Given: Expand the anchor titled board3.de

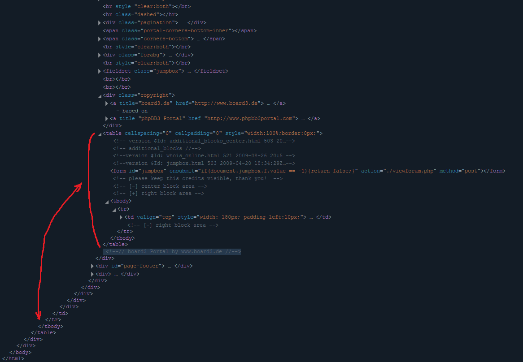Looking at the screenshot, I should tap(107, 103).
